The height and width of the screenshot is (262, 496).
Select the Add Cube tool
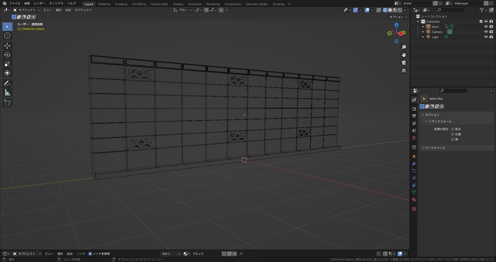pyautogui.click(x=7, y=102)
